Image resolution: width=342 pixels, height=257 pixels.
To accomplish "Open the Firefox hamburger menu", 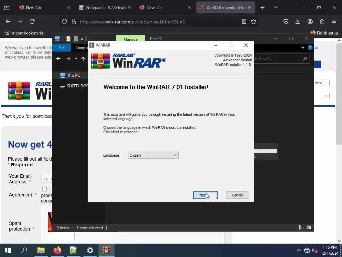I will (334, 21).
